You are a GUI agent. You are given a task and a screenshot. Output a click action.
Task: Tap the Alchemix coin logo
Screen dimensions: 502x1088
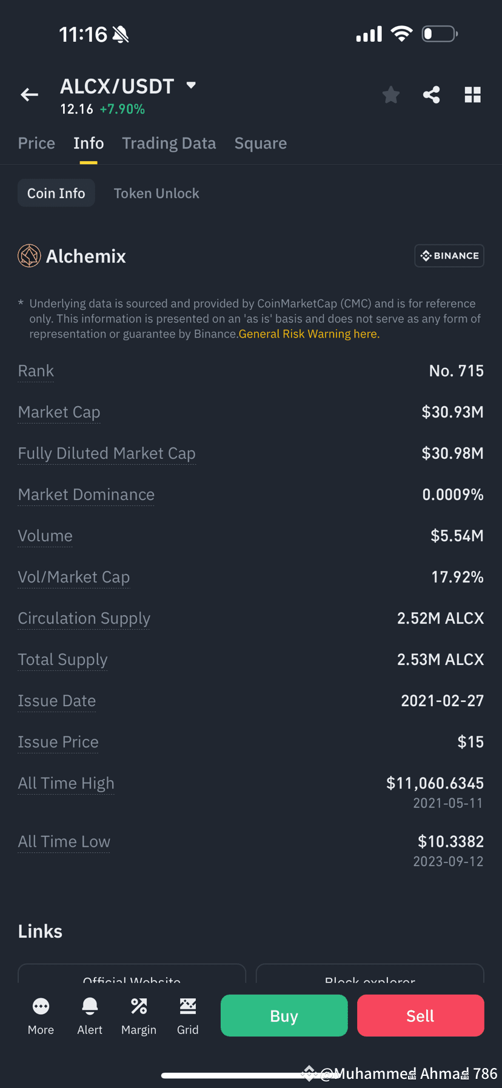29,256
